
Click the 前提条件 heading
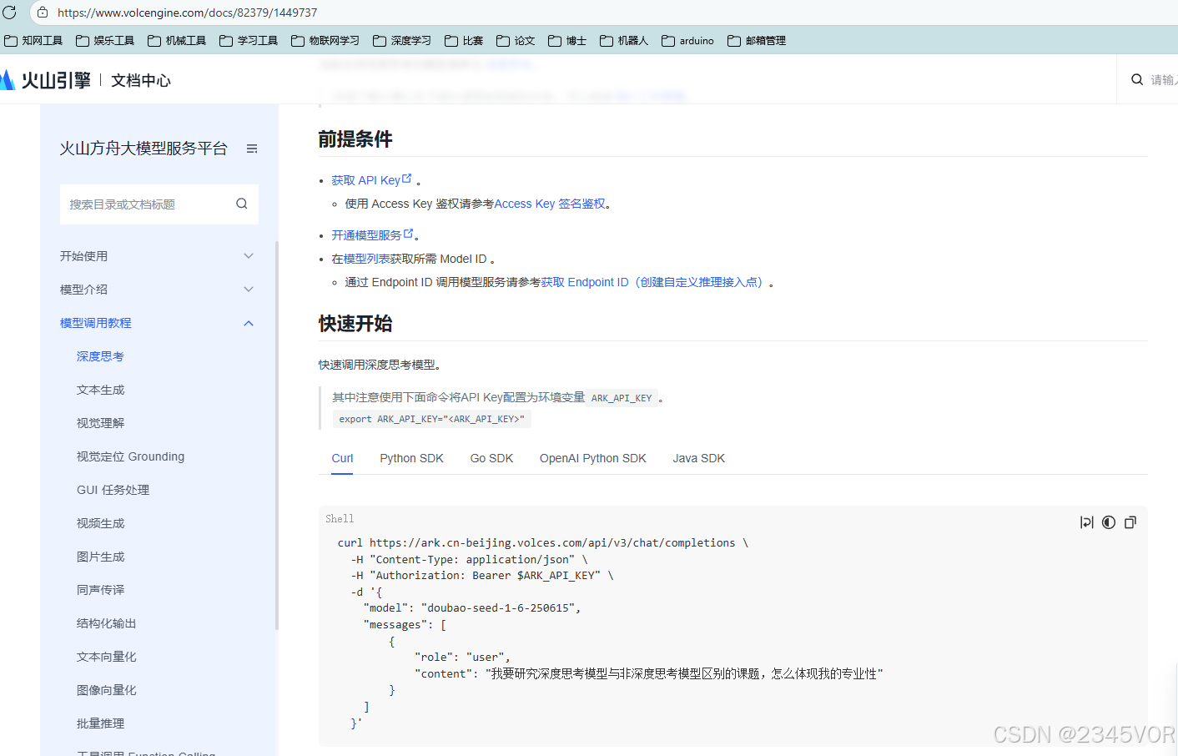coord(355,139)
